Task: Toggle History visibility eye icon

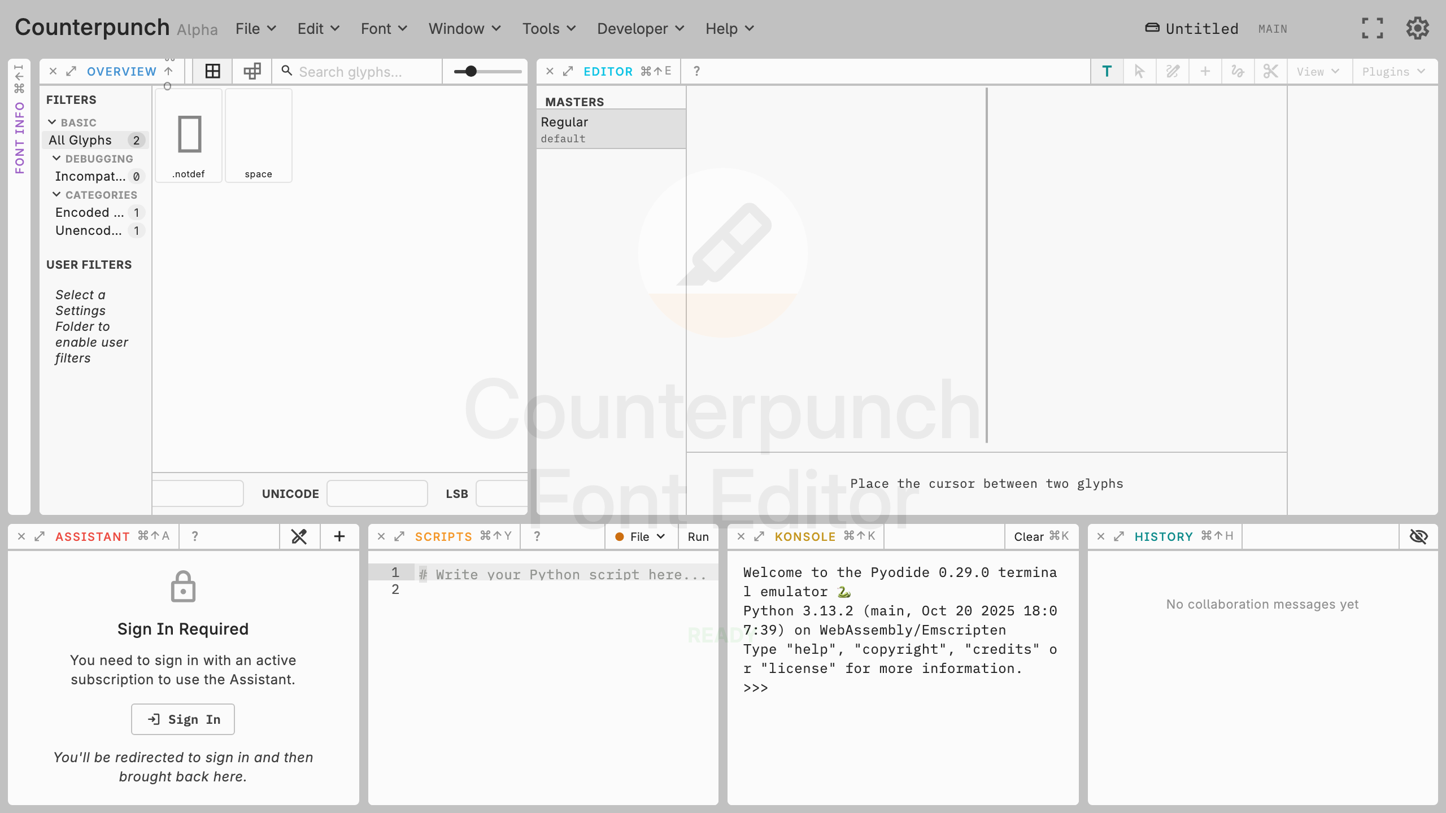Action: (1419, 536)
